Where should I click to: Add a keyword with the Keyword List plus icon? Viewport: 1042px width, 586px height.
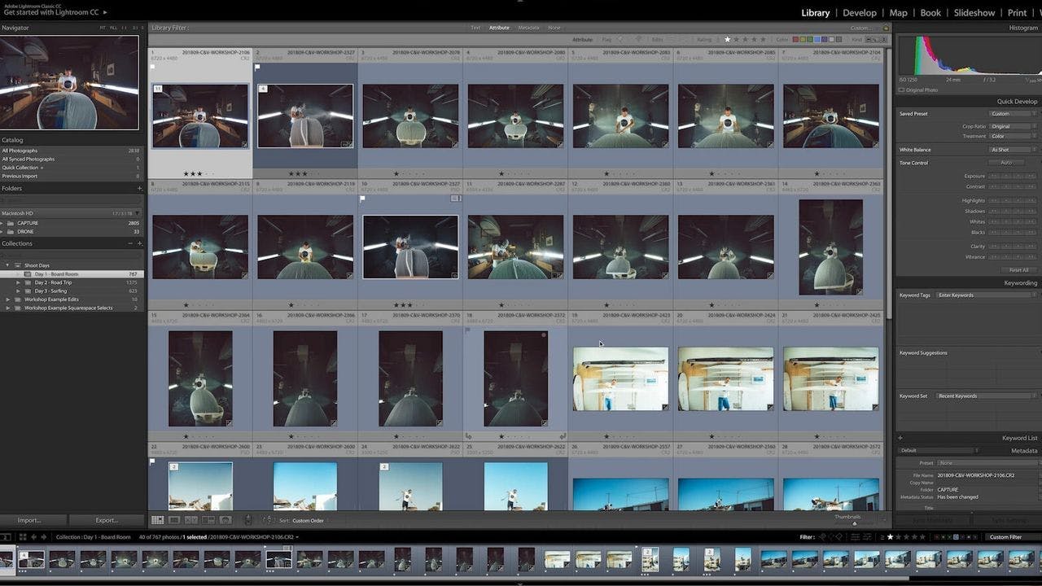point(900,438)
